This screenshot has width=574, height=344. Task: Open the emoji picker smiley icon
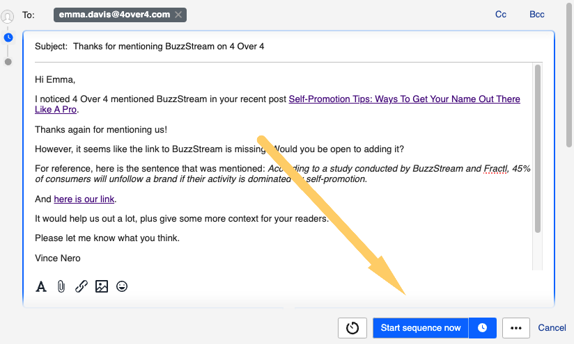[x=122, y=286]
